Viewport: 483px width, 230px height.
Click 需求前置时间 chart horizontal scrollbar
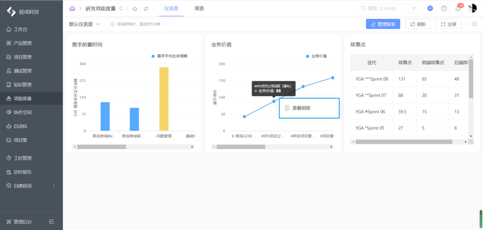pyautogui.click(x=102, y=147)
